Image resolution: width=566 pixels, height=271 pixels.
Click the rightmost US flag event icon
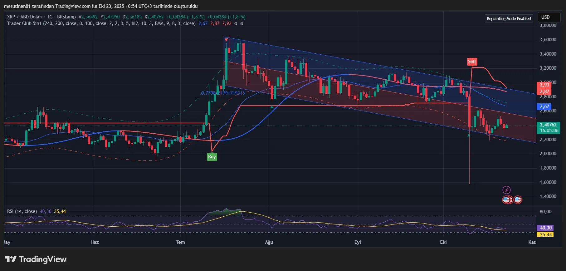pos(518,200)
